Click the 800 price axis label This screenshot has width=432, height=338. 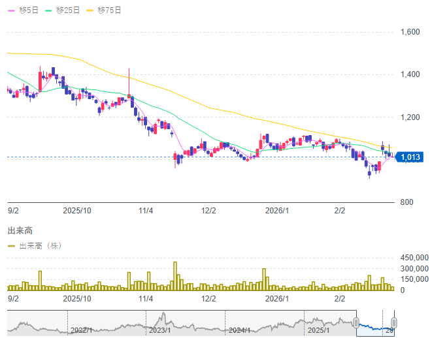coord(407,202)
